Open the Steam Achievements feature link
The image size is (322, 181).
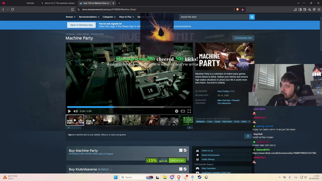tap(211, 155)
